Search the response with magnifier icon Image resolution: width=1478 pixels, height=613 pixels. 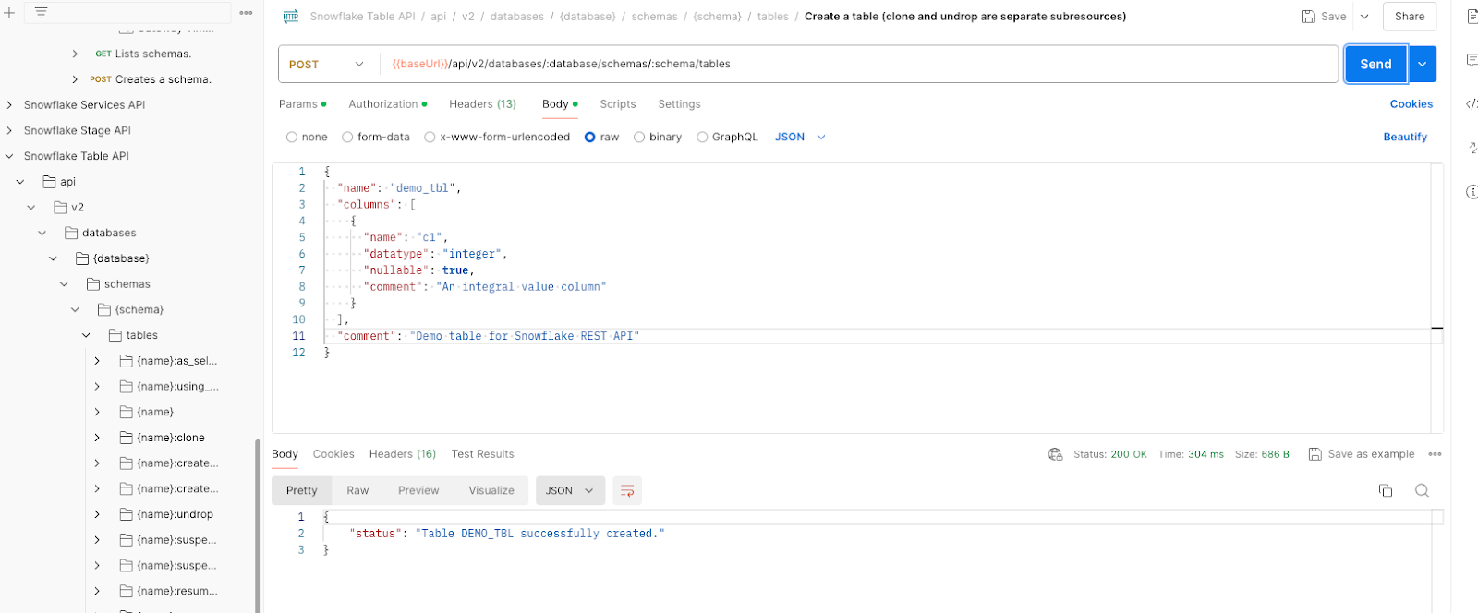(x=1422, y=490)
